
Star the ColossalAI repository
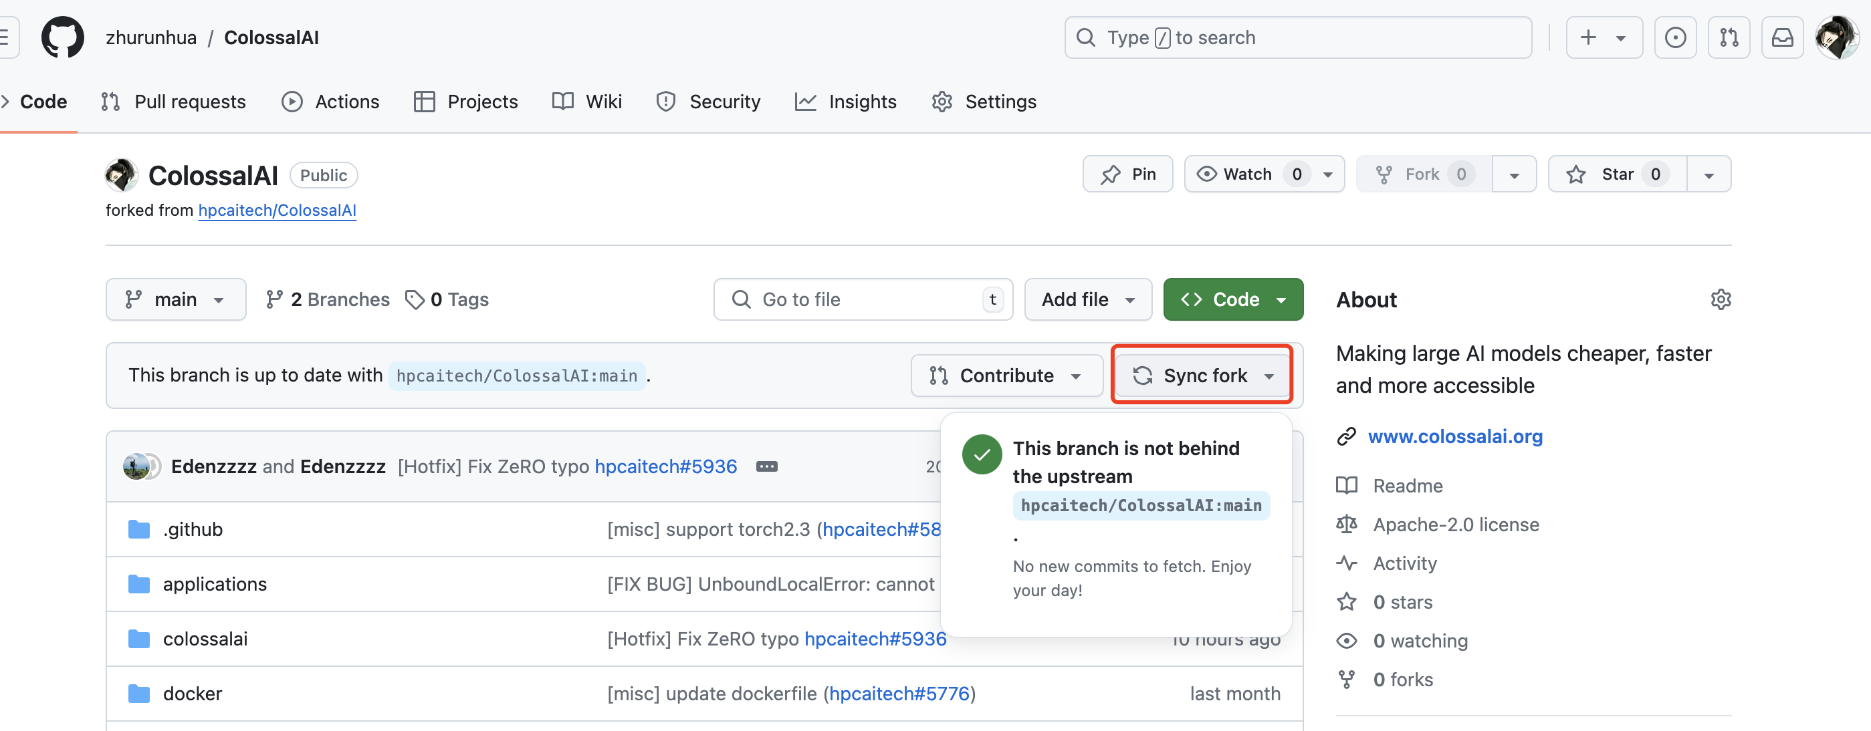[x=1617, y=174]
